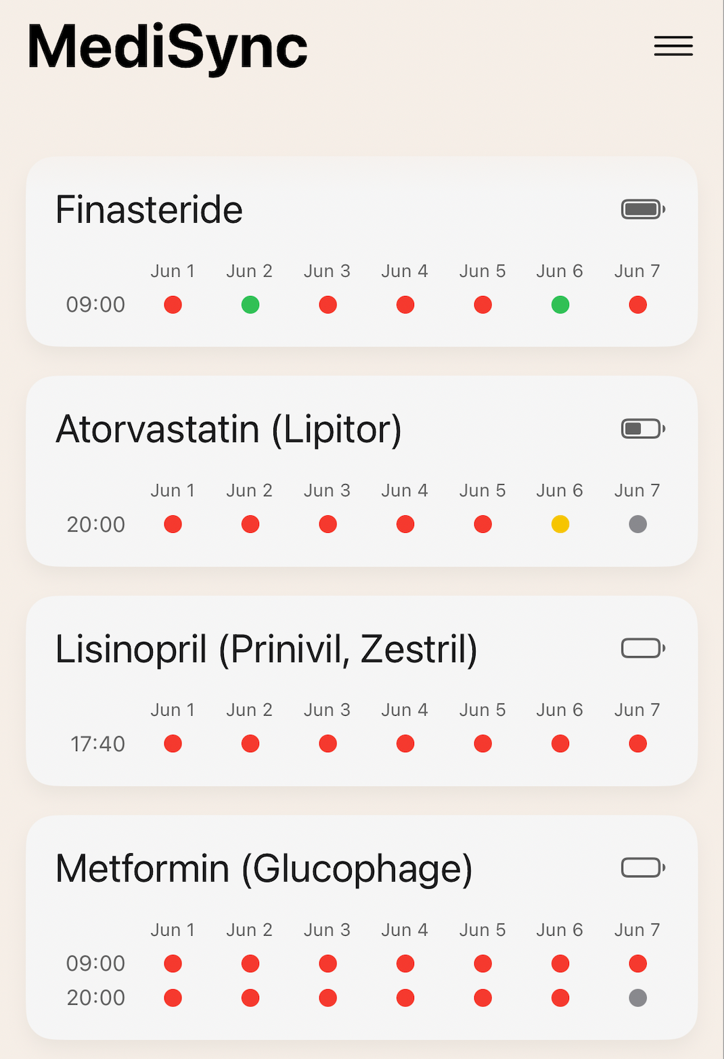The image size is (724, 1059).
Task: Open the hamburger menu
Action: point(673,46)
